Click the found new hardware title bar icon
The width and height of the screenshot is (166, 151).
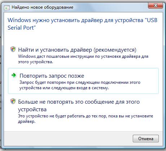7,8
